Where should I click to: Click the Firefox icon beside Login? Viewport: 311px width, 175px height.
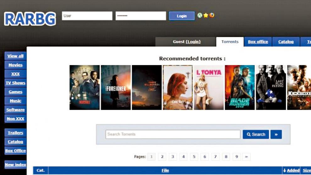click(x=212, y=15)
